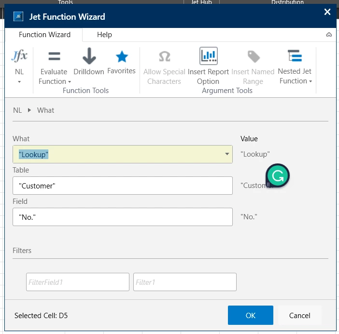The width and height of the screenshot is (339, 334).
Task: Open the NL function selector icon
Action: click(x=19, y=56)
